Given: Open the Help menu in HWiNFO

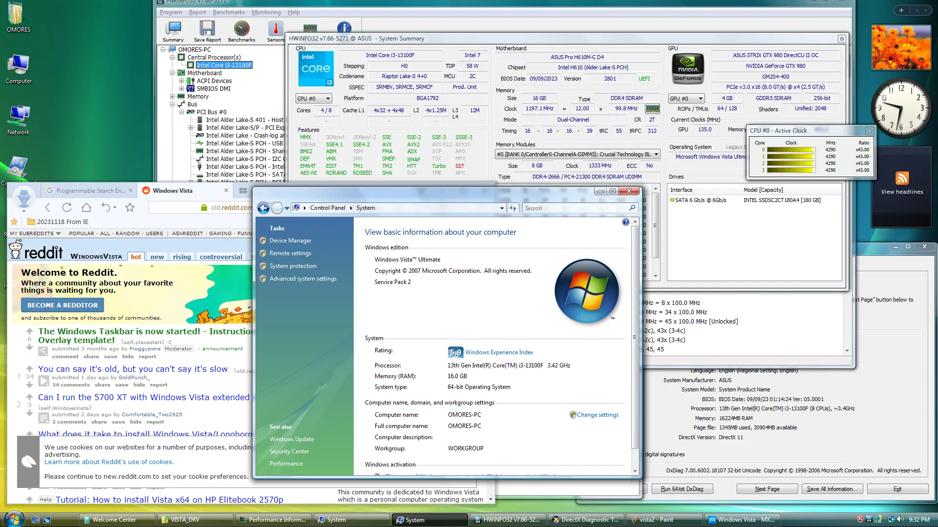Looking at the screenshot, I should coord(294,12).
